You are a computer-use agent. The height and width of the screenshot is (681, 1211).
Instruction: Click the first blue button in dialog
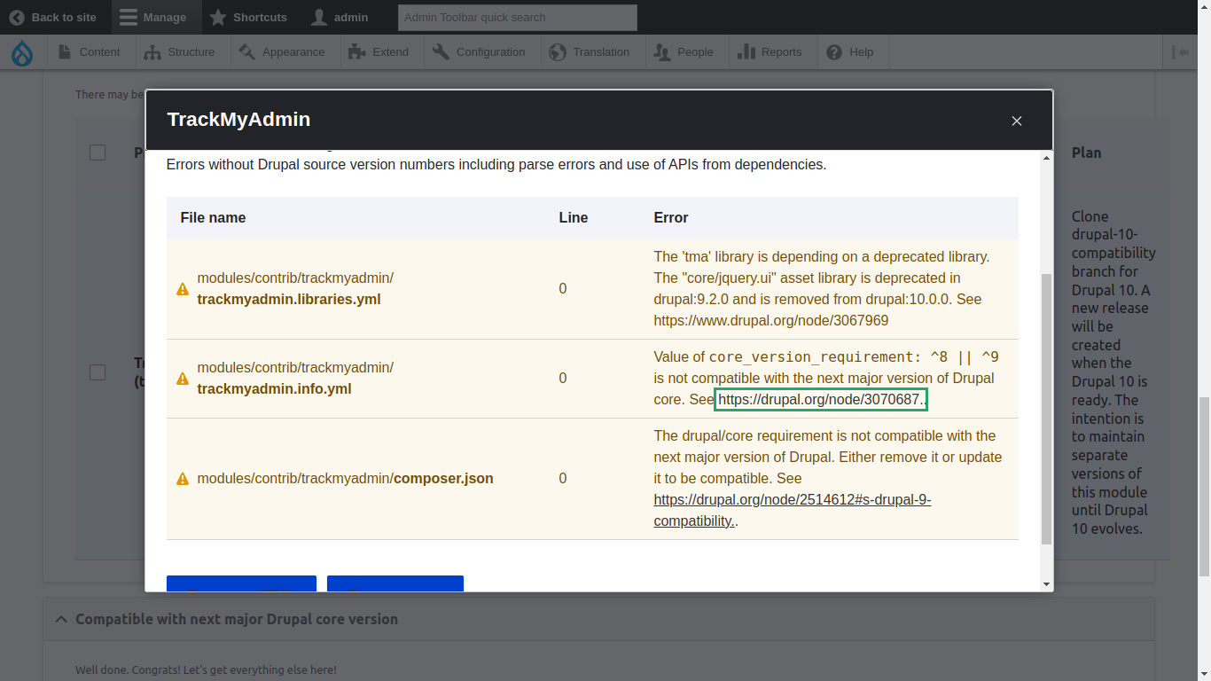pyautogui.click(x=241, y=583)
